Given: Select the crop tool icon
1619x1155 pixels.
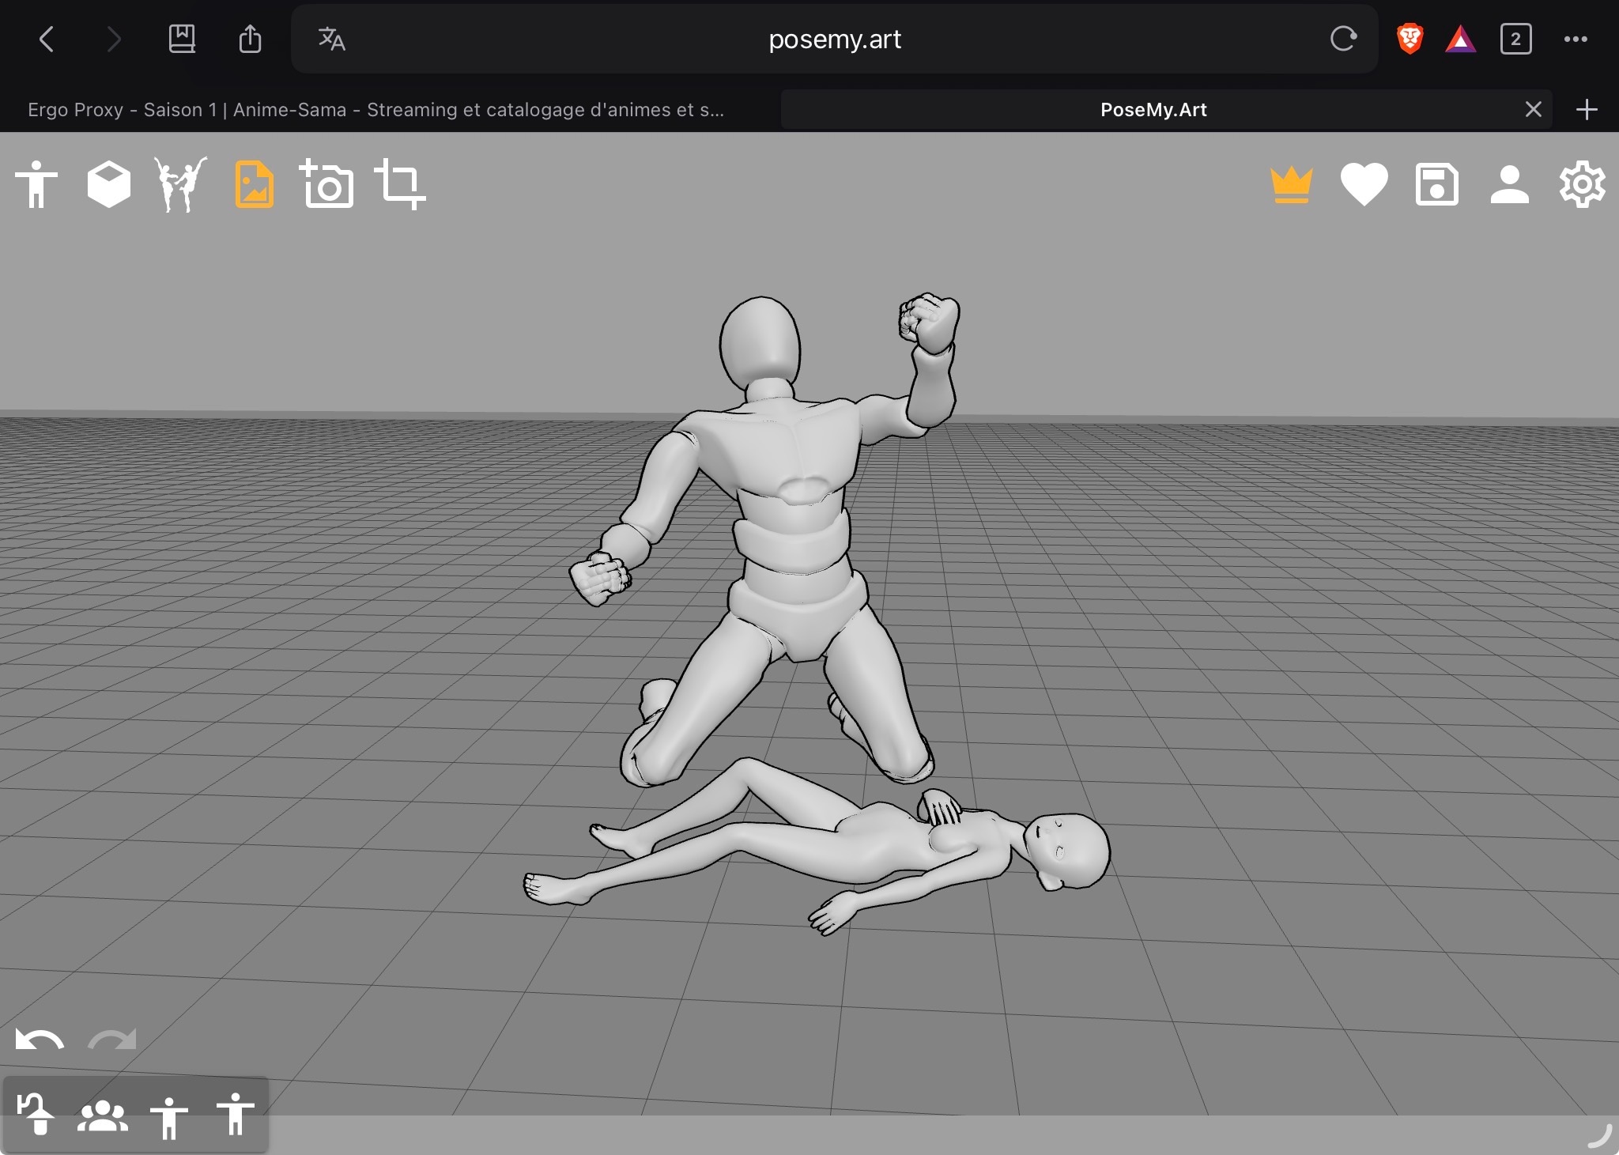Looking at the screenshot, I should pos(400,184).
